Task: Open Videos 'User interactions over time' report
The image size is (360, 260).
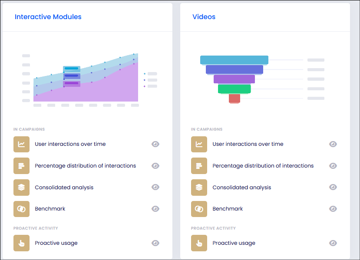Action: [248, 144]
